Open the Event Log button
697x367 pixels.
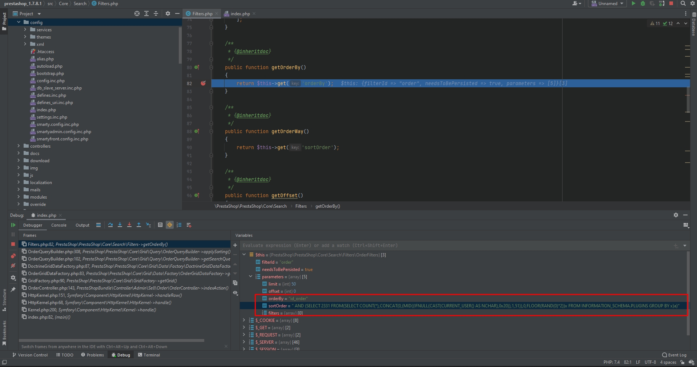click(x=674, y=355)
